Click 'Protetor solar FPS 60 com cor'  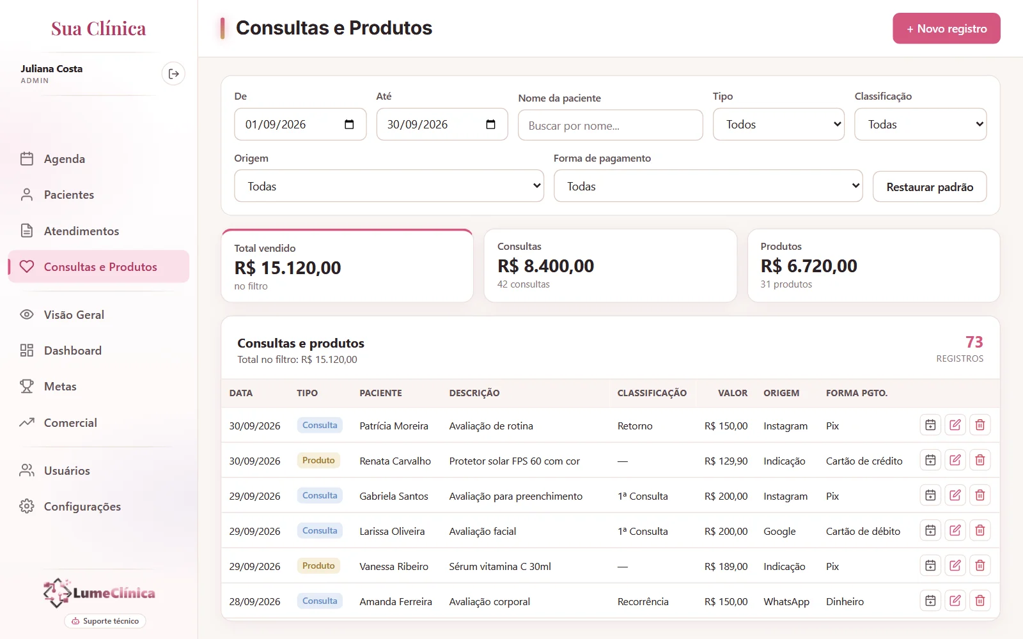click(514, 461)
